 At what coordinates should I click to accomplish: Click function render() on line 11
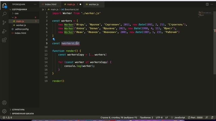point(65,51)
